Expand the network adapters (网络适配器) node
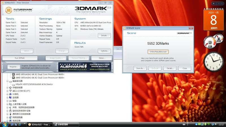 [x=7, y=117]
